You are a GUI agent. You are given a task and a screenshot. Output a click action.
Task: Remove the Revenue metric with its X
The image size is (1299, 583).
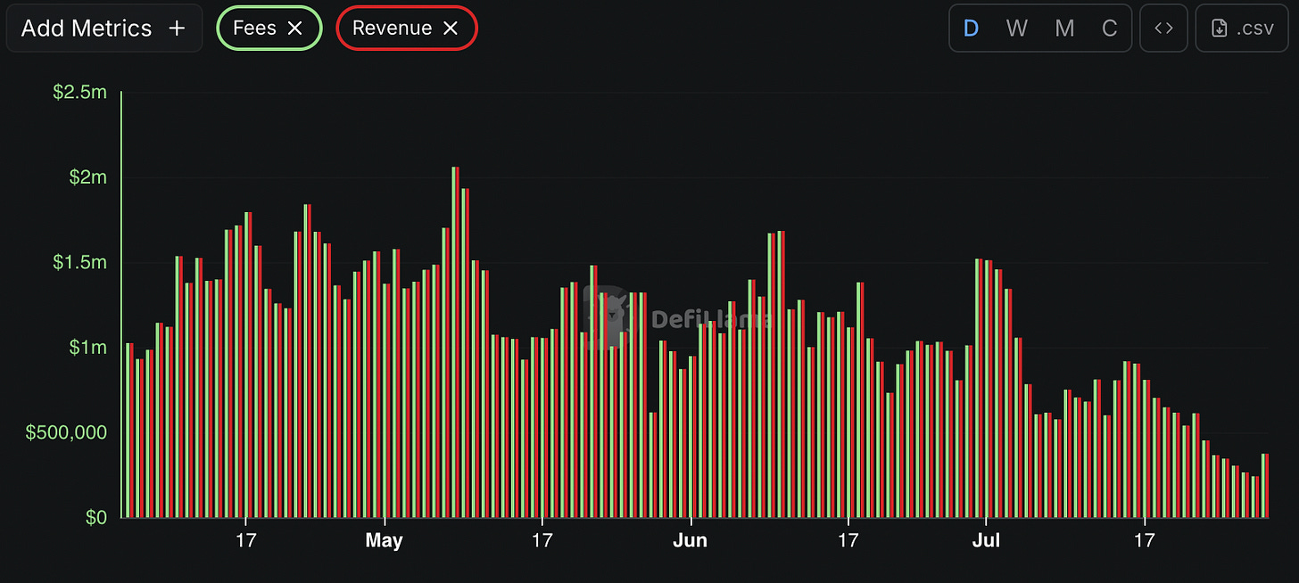[451, 29]
